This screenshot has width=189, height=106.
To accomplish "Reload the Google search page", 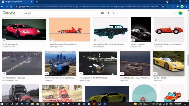I will (x=11, y=6).
